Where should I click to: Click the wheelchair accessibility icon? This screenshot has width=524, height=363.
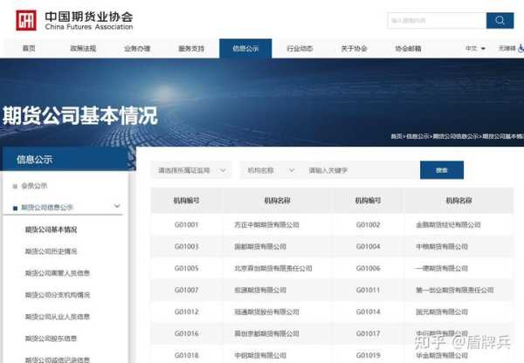521,48
